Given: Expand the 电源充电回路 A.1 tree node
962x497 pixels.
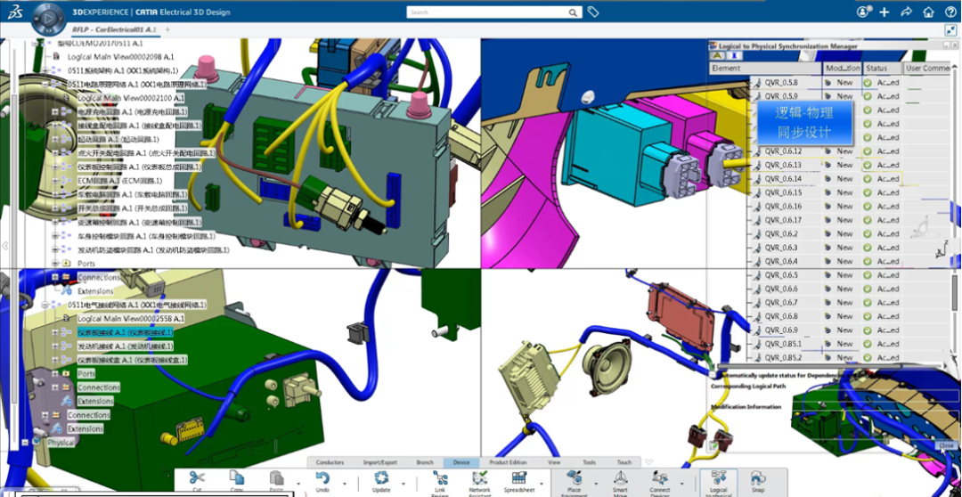Looking at the screenshot, I should 55,111.
